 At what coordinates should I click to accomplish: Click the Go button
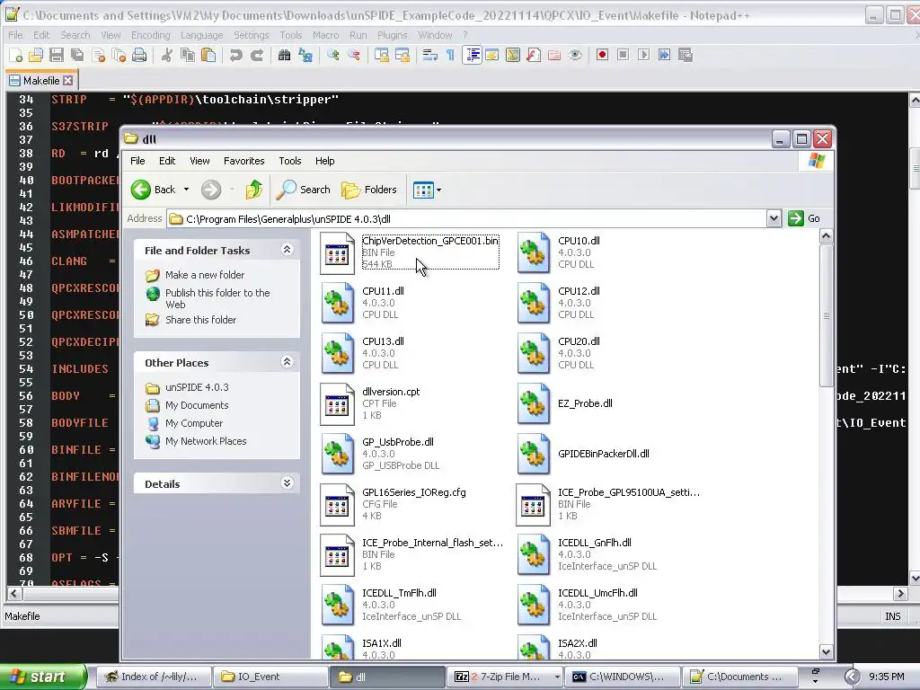(x=804, y=219)
